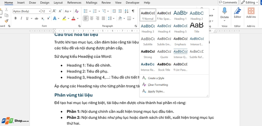Align text right
This screenshot has width=262, height=126.
point(97,18)
